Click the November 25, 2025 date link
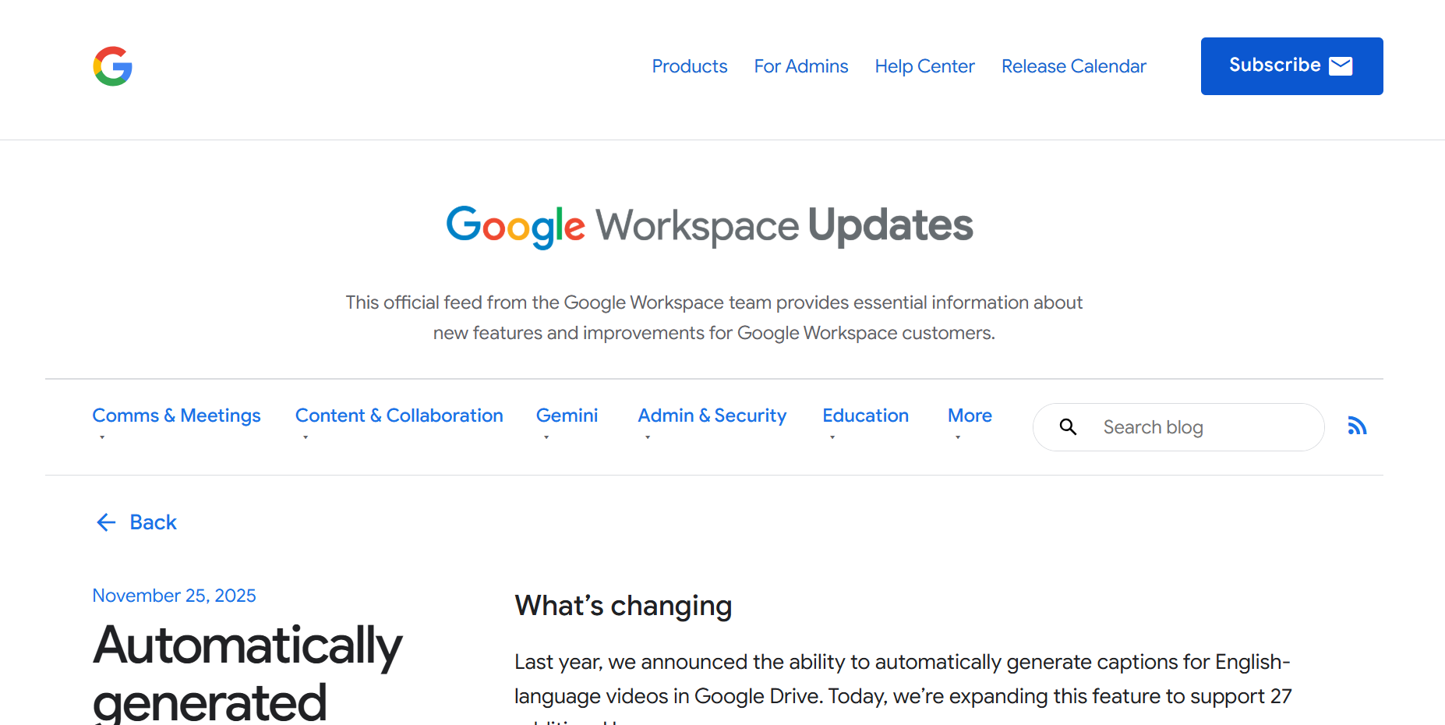Image resolution: width=1445 pixels, height=725 pixels. click(x=174, y=596)
